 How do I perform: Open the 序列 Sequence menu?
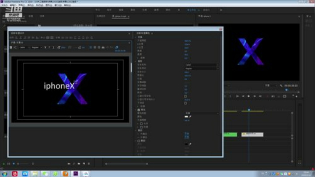point(30,5)
